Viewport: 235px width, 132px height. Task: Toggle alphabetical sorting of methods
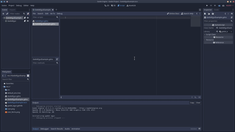click(x=57, y=59)
